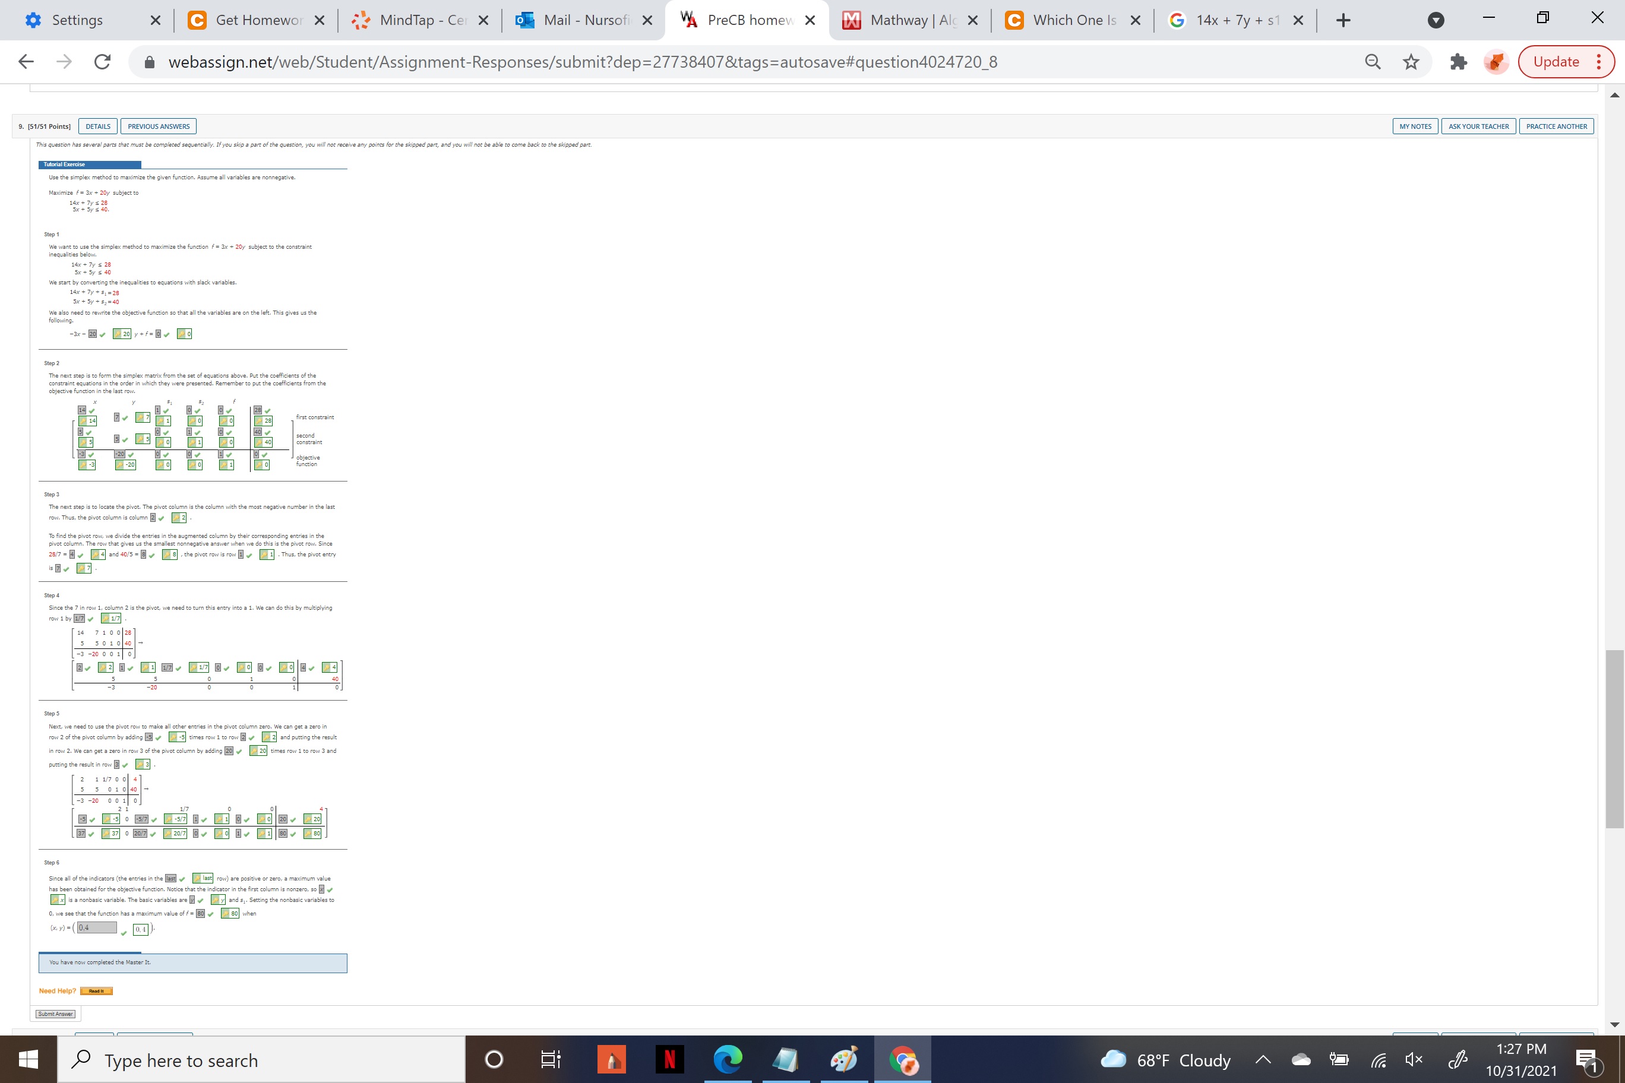Image resolution: width=1625 pixels, height=1083 pixels.
Task: Click the Chrome profile avatar
Action: point(1496,62)
